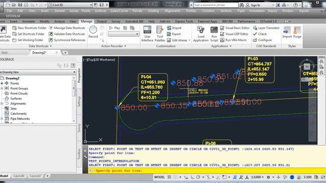Open the Civil 3D workspace dropdown

tap(70, 5)
